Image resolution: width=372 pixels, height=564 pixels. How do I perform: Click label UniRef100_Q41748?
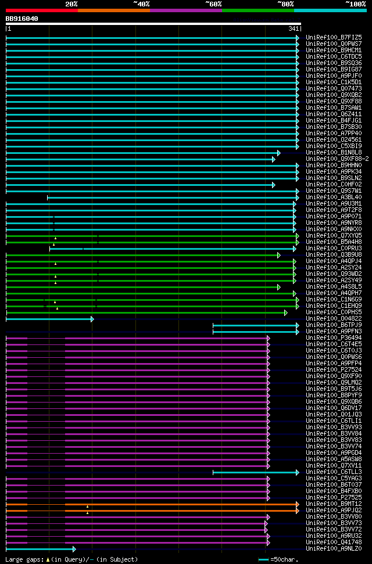click(x=334, y=542)
